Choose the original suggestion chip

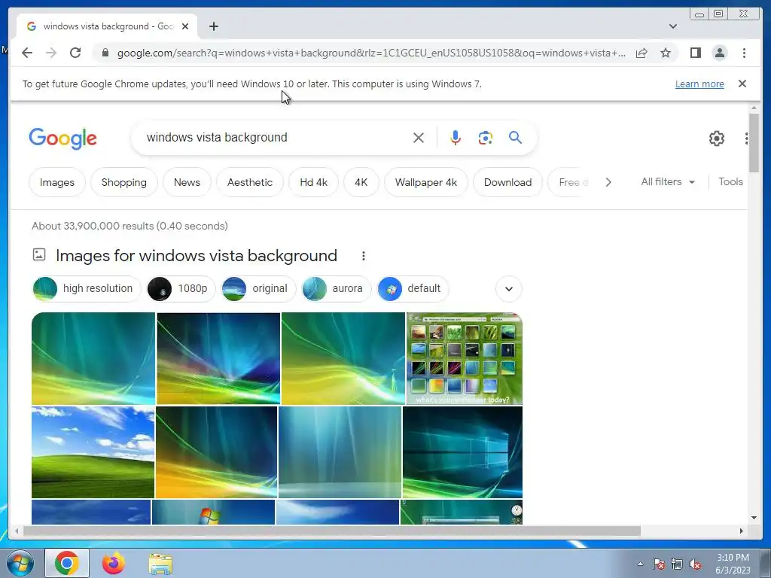[x=258, y=288]
